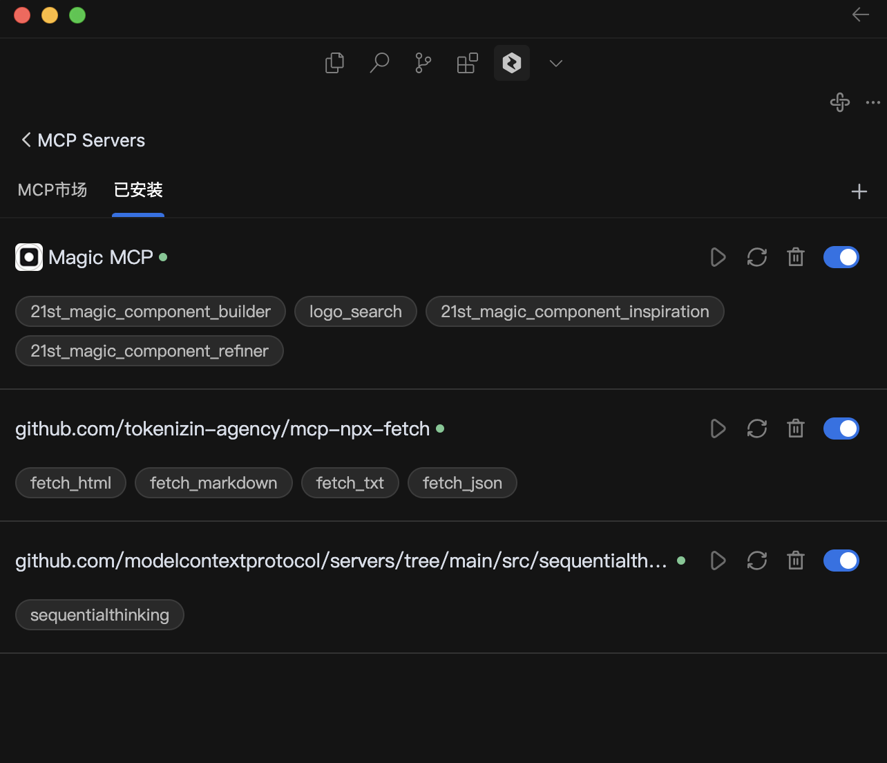Maximize the window with green button
Image resolution: width=887 pixels, height=763 pixels.
click(77, 15)
